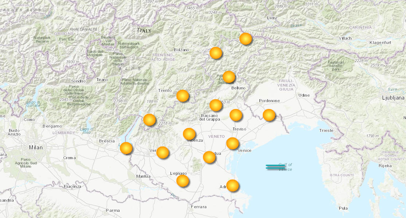Select the marker near Lienz
This screenshot has width=406, height=218.
245,39
